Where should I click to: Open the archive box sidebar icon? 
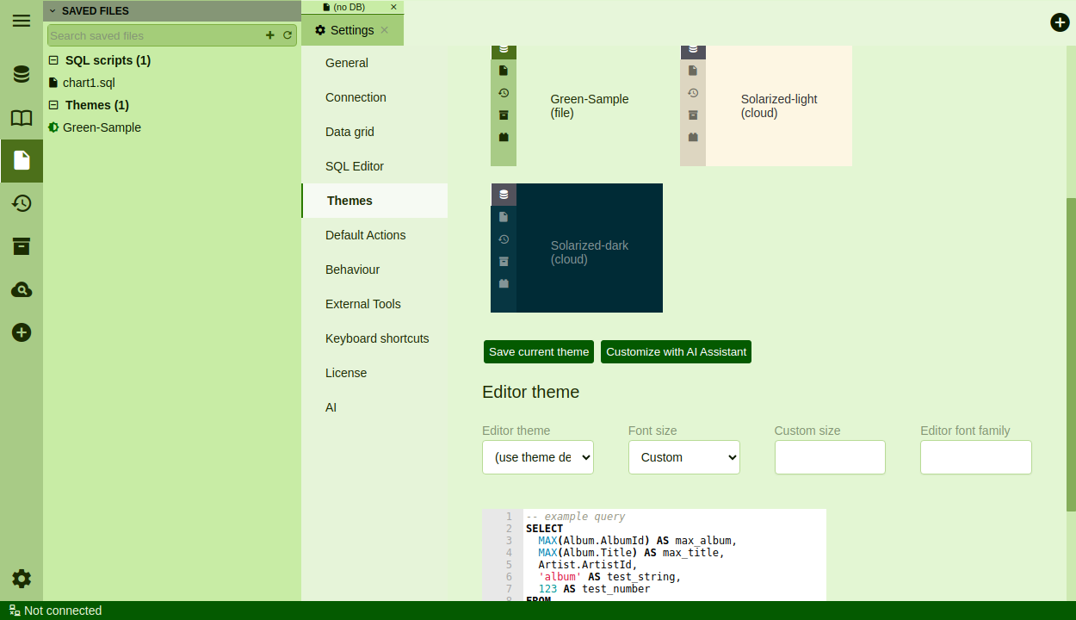22,246
